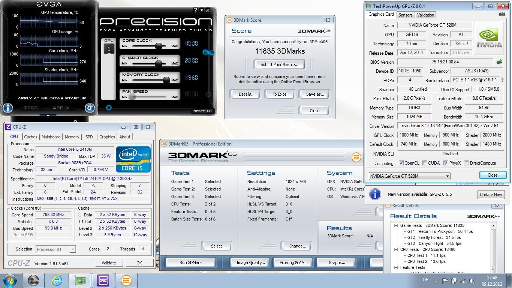Open Mainboard tab in CPU-Z
The width and height of the screenshot is (512, 288).
51,137
